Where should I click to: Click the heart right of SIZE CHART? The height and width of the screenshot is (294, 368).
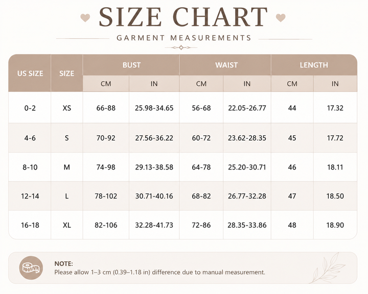281,18
